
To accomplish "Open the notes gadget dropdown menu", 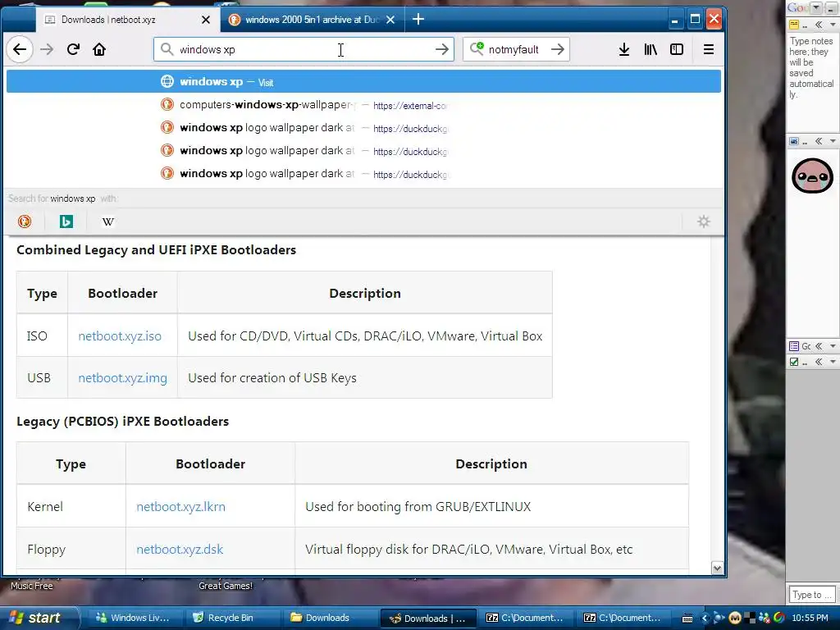I will 833,25.
